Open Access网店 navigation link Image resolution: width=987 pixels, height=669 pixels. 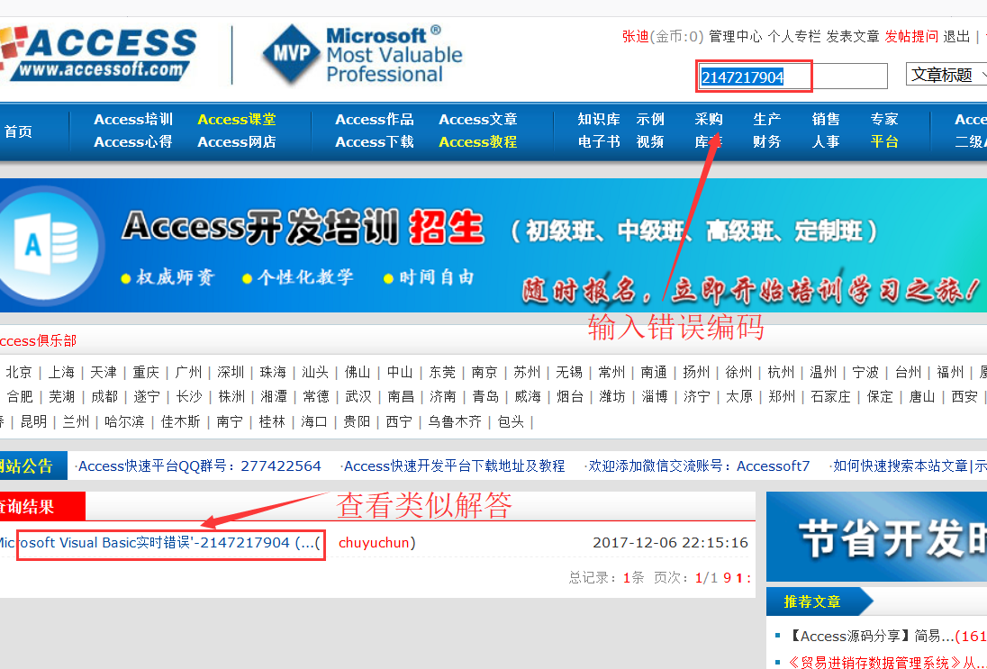tap(237, 141)
